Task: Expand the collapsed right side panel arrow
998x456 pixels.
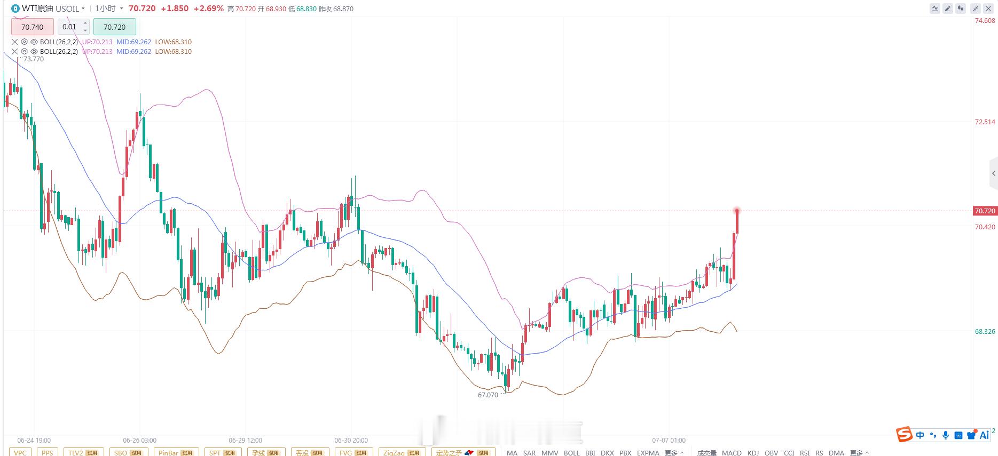Action: click(994, 173)
